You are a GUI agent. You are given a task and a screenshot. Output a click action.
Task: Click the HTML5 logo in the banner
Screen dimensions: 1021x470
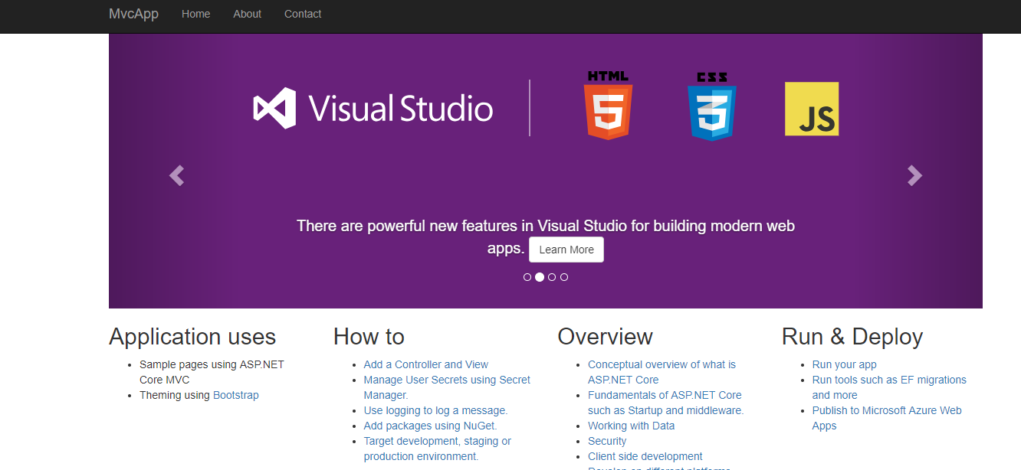click(x=608, y=106)
